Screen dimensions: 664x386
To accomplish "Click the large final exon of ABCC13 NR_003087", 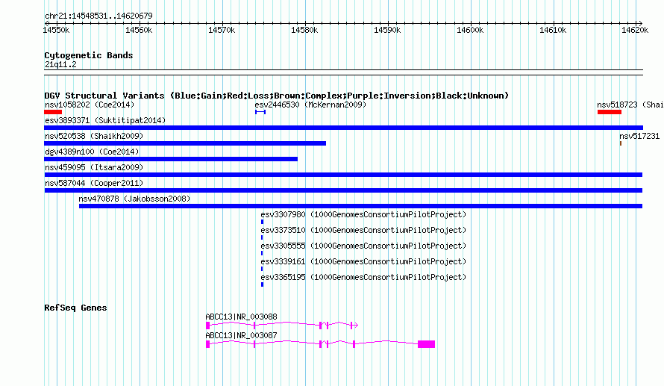I will click(x=427, y=344).
